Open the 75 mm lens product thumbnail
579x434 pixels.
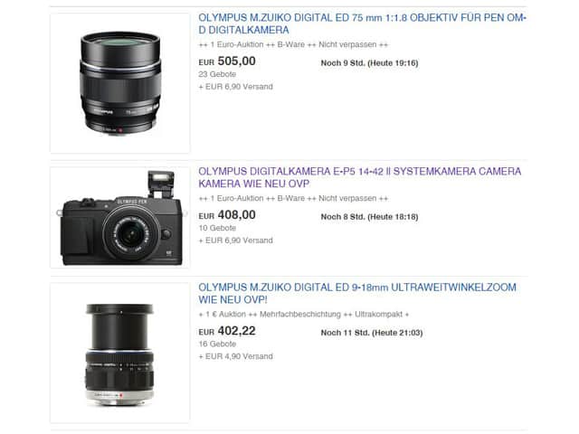(x=120, y=83)
